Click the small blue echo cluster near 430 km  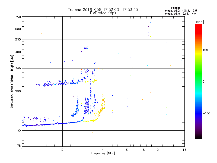coord(86,48)
